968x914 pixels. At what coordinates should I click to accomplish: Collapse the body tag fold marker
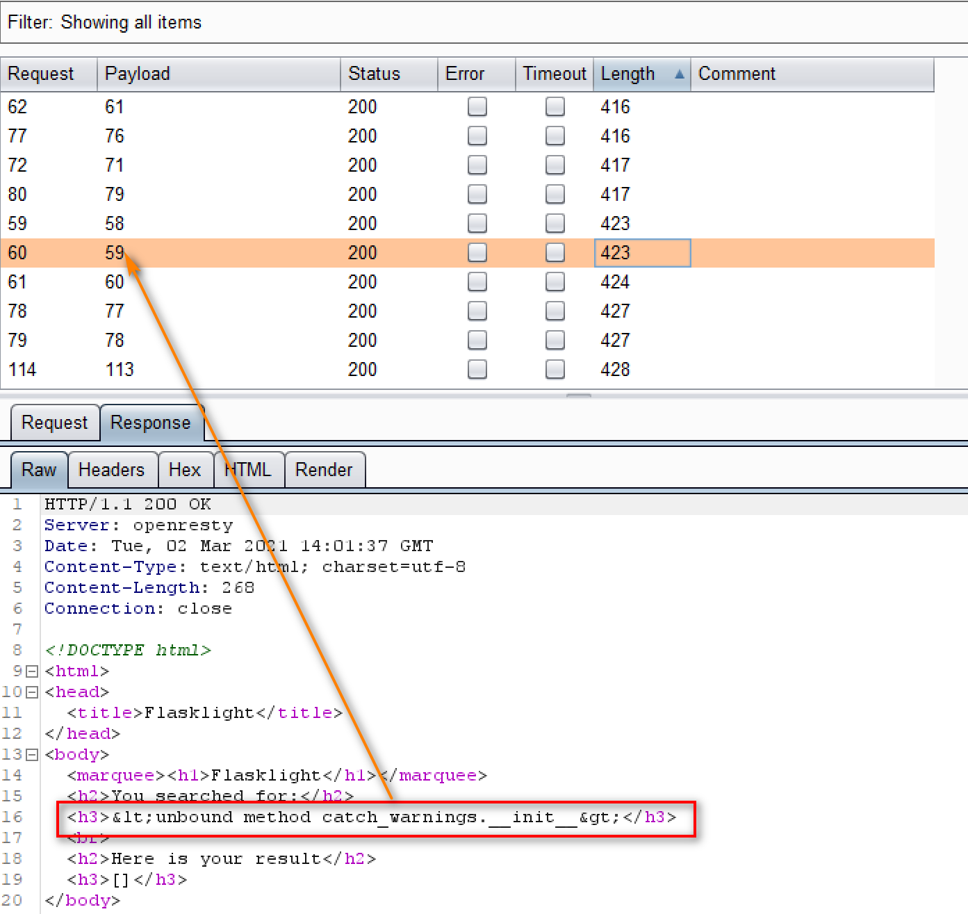coord(32,755)
